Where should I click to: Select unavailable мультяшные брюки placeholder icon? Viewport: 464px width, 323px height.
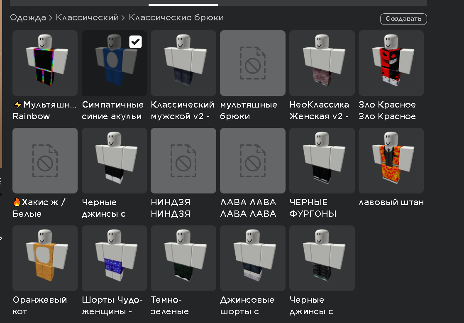pyautogui.click(x=253, y=63)
